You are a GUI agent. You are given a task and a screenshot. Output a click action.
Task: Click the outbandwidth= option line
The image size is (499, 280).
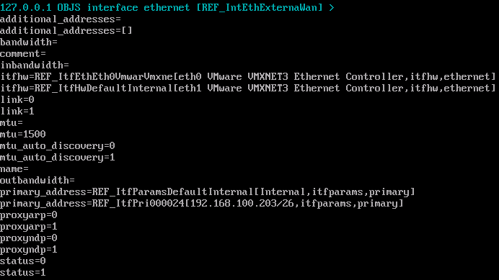(x=37, y=180)
